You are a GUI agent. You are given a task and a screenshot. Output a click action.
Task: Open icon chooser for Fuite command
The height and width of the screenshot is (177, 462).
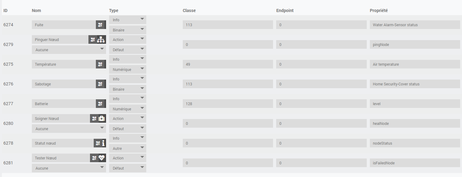click(100, 25)
